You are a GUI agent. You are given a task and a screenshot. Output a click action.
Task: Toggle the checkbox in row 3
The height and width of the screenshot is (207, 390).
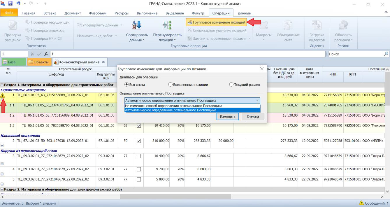pos(139,156)
